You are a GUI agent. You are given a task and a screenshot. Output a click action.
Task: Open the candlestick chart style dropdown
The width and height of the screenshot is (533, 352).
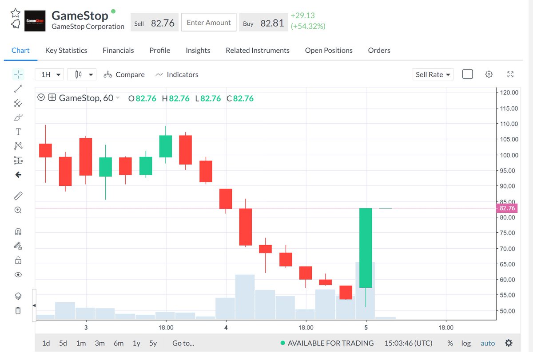click(82, 74)
